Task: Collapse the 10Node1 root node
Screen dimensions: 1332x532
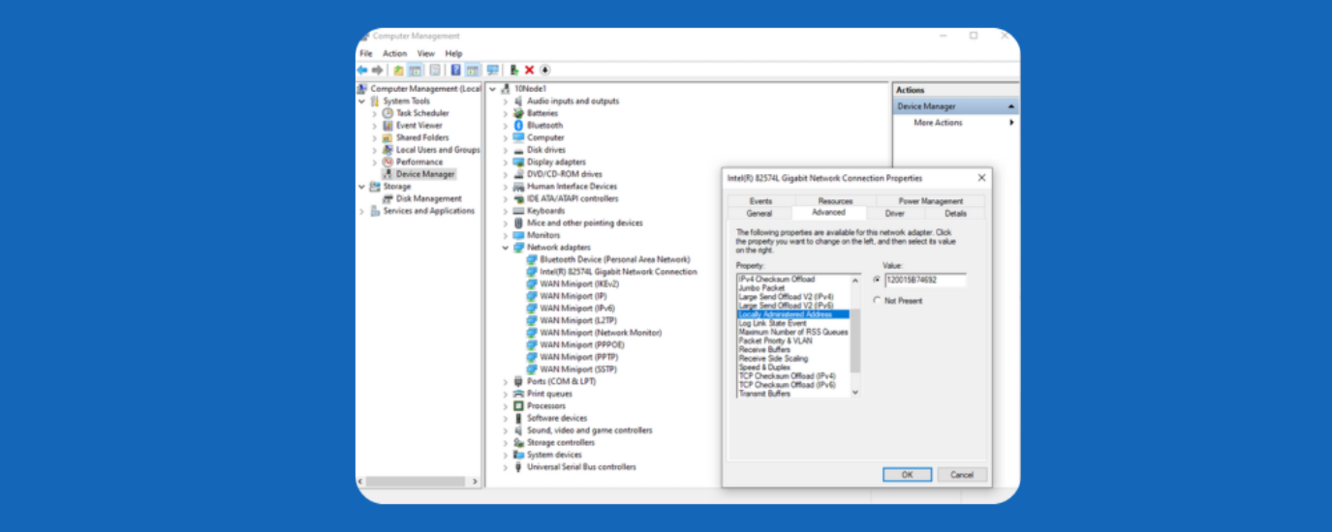Action: point(493,89)
